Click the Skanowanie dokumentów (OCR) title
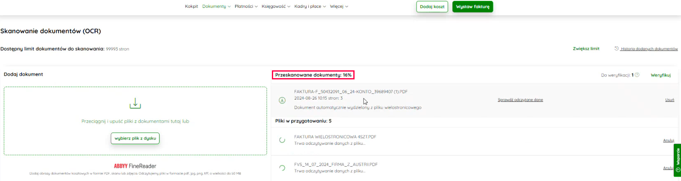The width and height of the screenshot is (681, 181). (x=51, y=31)
